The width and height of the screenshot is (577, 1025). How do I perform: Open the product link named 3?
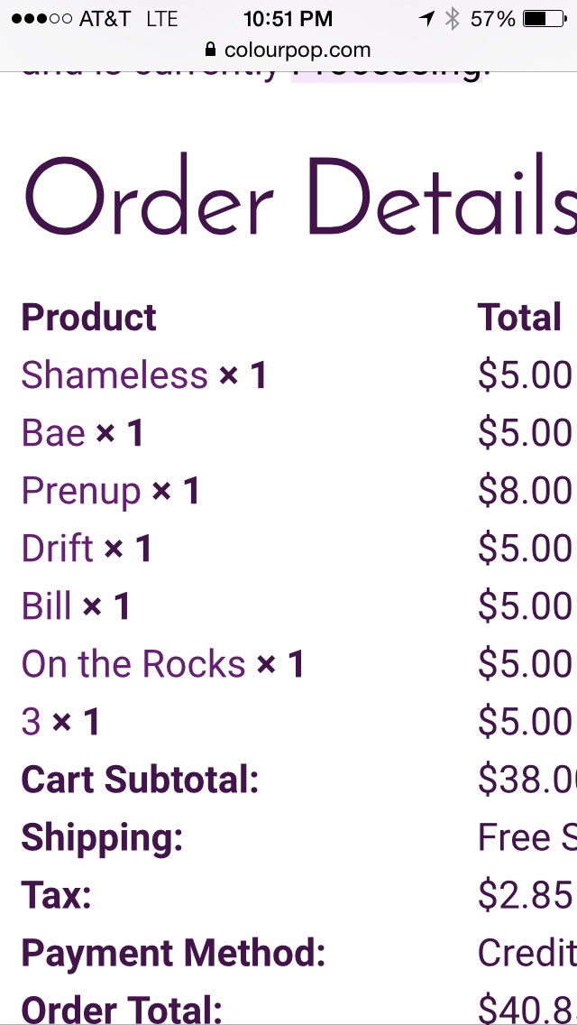point(31,721)
